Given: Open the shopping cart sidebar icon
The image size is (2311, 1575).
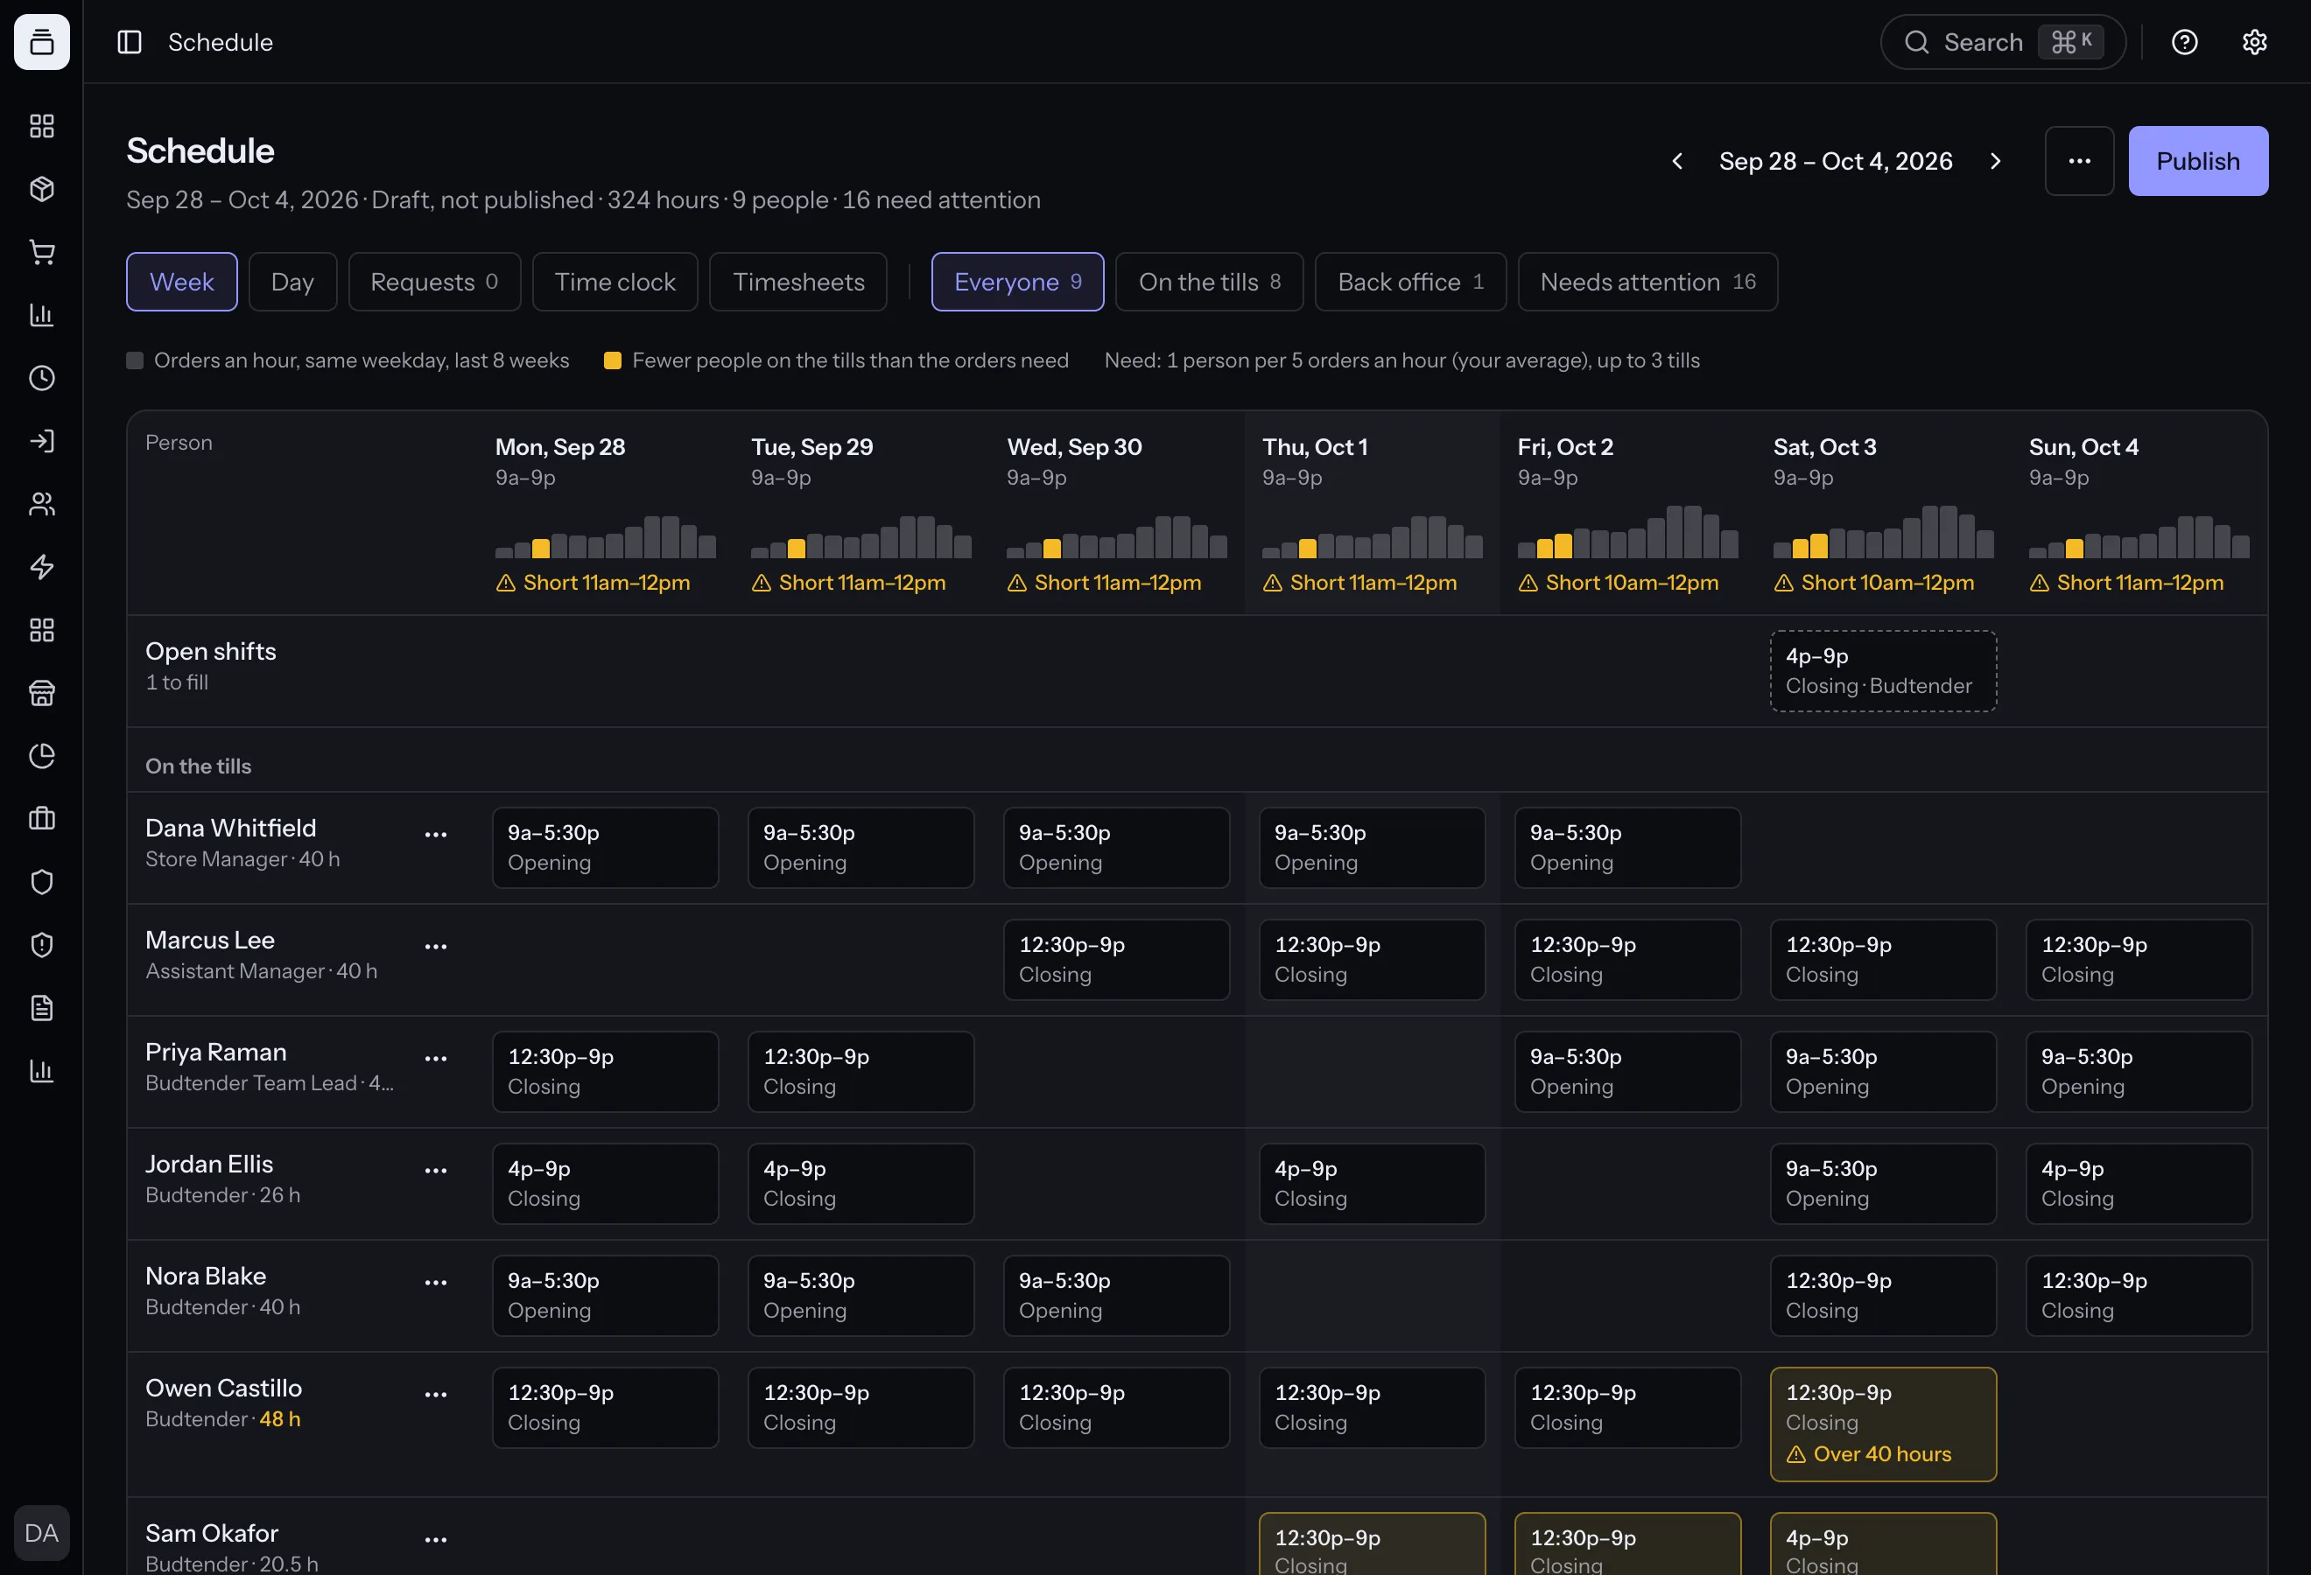Looking at the screenshot, I should click(42, 252).
